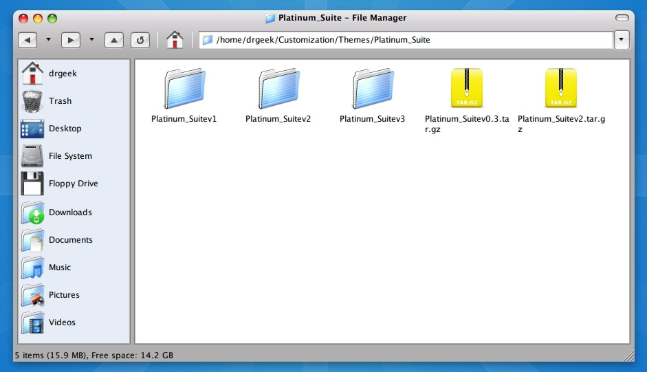Screen dimensions: 647x372
Task: Go back with the left arrow button
Action: 28,40
